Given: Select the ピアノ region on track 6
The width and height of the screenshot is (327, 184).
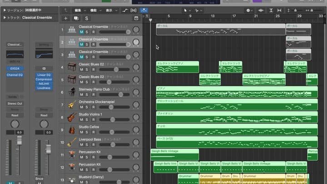Looking at the screenshot, I should tap(237, 92).
